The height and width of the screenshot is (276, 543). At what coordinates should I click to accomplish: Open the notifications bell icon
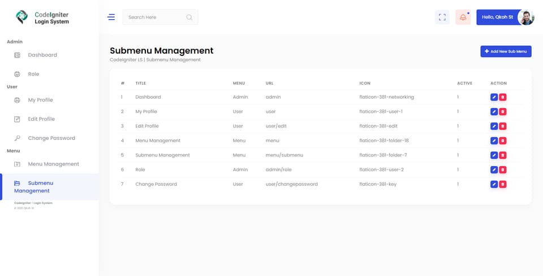click(x=463, y=17)
